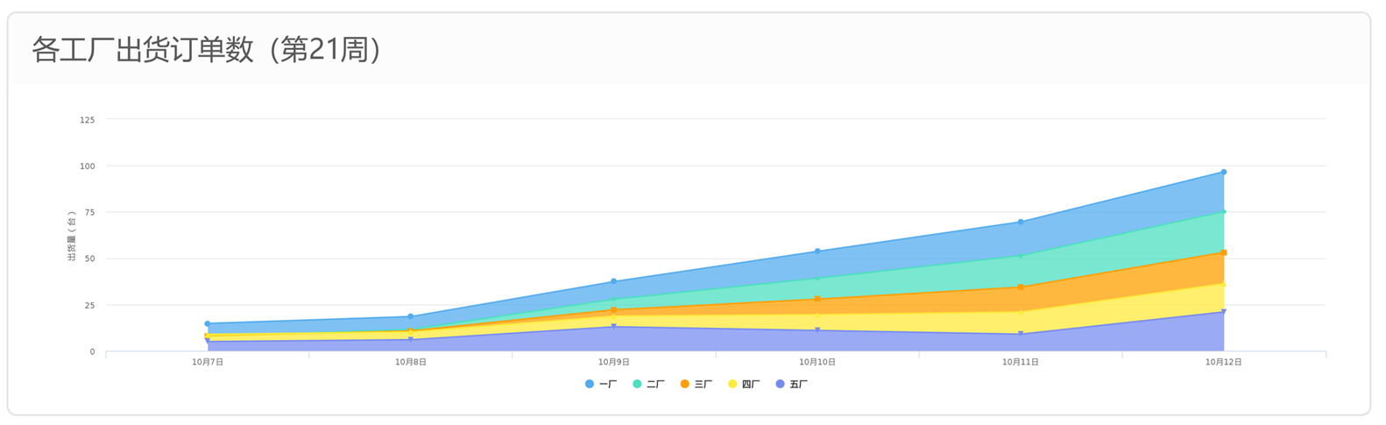Select the 三厂 square marker on 10月10日
1386x425 pixels.
pos(817,299)
